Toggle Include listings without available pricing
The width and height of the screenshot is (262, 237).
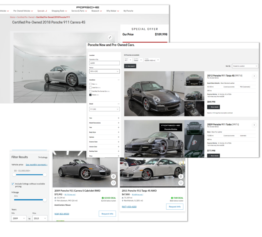pos(13,184)
